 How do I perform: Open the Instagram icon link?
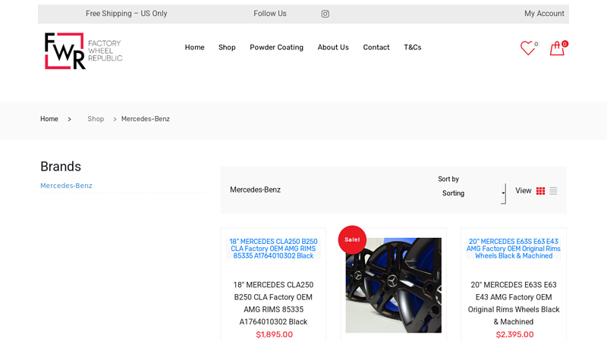[x=326, y=14]
